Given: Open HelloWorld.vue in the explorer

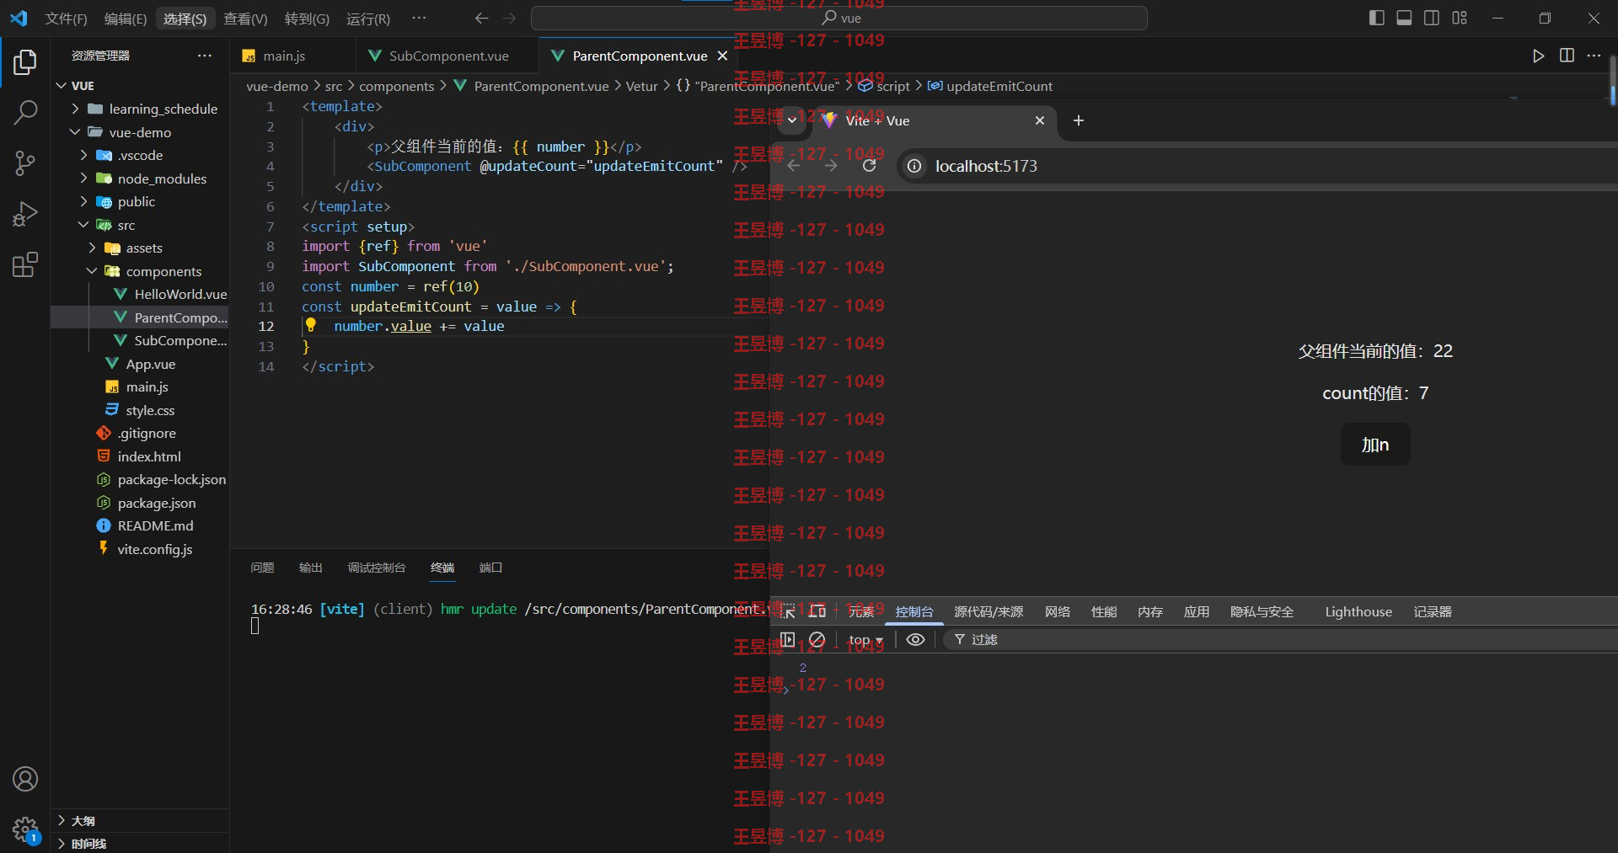Looking at the screenshot, I should pyautogui.click(x=180, y=294).
